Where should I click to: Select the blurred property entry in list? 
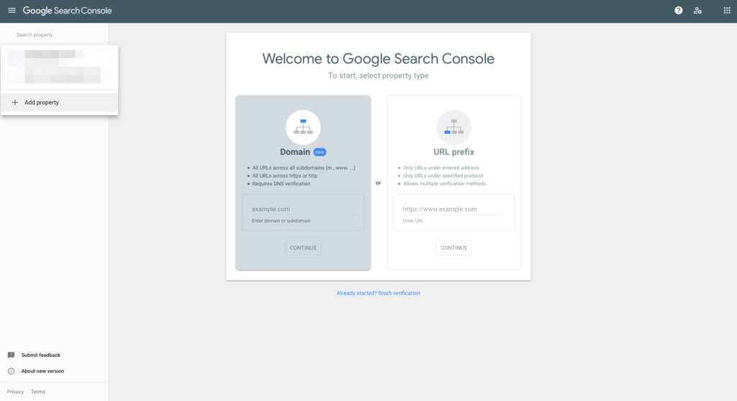[x=59, y=67]
